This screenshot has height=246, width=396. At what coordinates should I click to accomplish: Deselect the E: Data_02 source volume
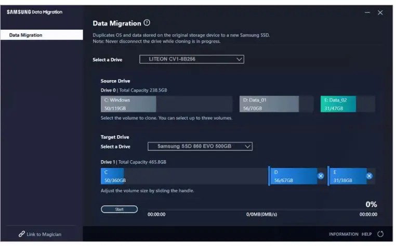click(x=348, y=104)
